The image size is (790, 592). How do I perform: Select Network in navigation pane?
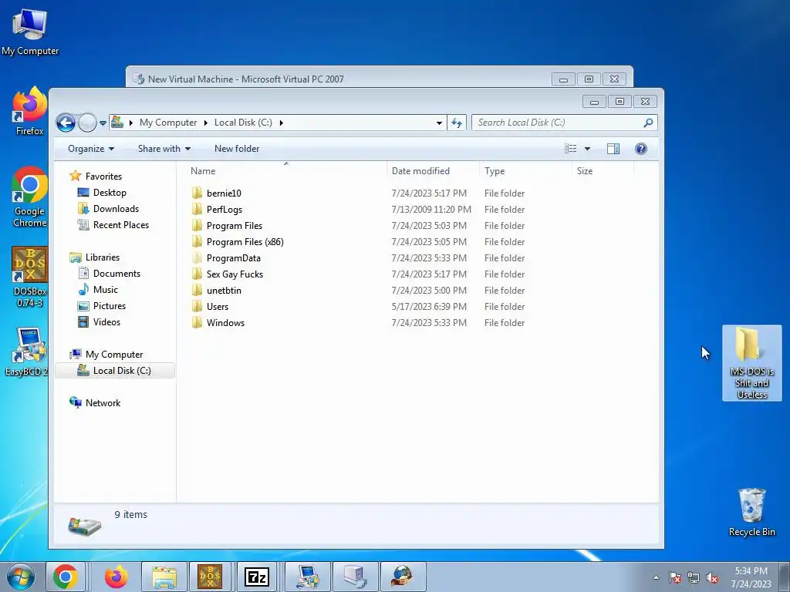point(103,402)
